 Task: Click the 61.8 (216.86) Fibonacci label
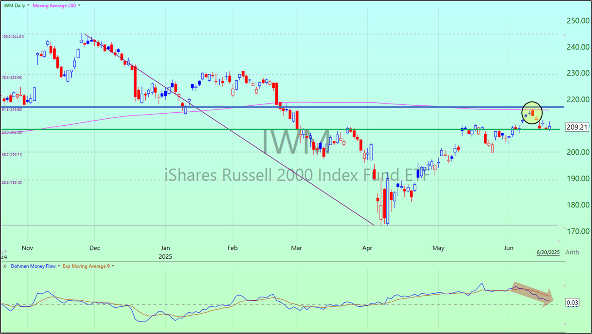point(12,109)
